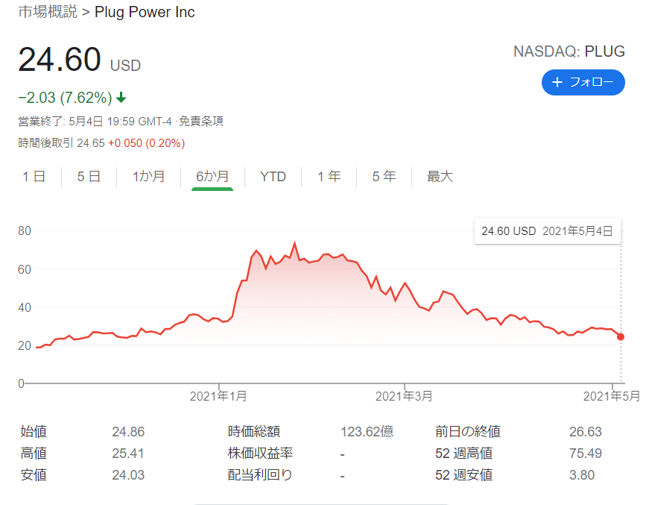The width and height of the screenshot is (649, 505).
Task: Click the Plug Power Inc breadcrumb title
Action: [145, 12]
